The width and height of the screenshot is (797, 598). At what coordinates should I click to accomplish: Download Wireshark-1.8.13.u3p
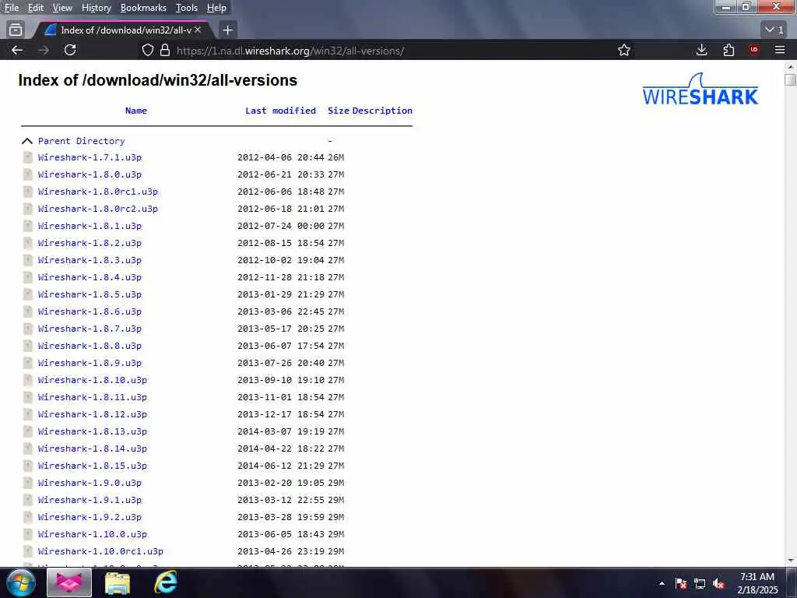[x=93, y=431]
